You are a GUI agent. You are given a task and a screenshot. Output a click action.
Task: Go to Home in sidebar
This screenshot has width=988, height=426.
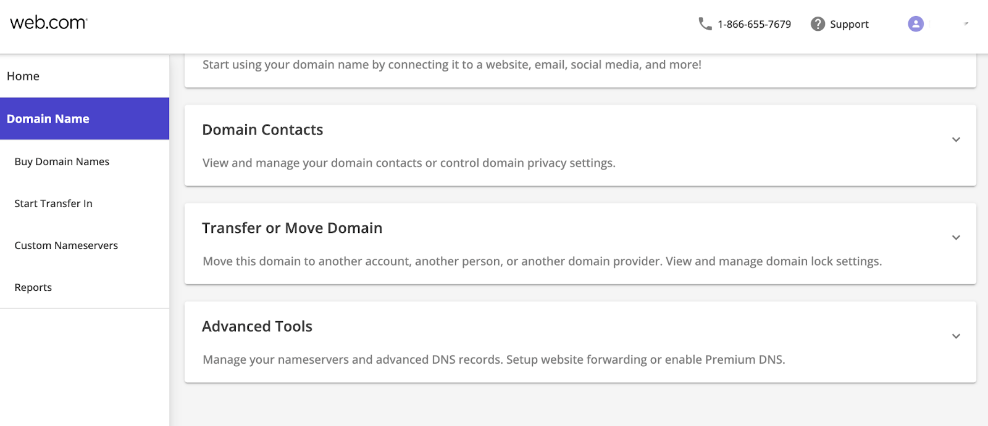coord(85,76)
